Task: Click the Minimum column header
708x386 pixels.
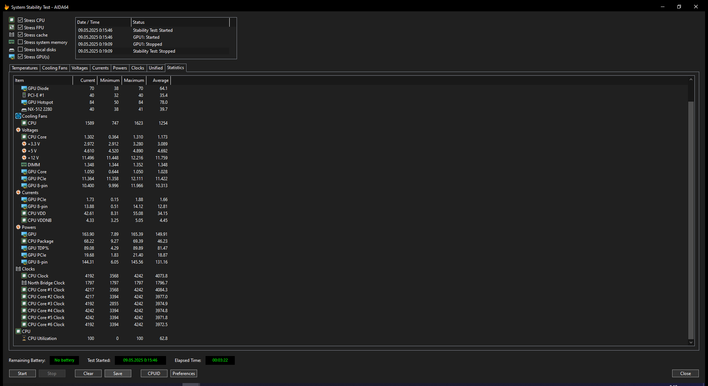Action: point(109,80)
